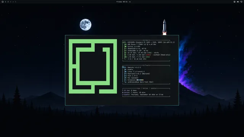244x137 pixels.
Task: Click the disk icon on the iso9660 Read-only line
Action: click(126, 55)
